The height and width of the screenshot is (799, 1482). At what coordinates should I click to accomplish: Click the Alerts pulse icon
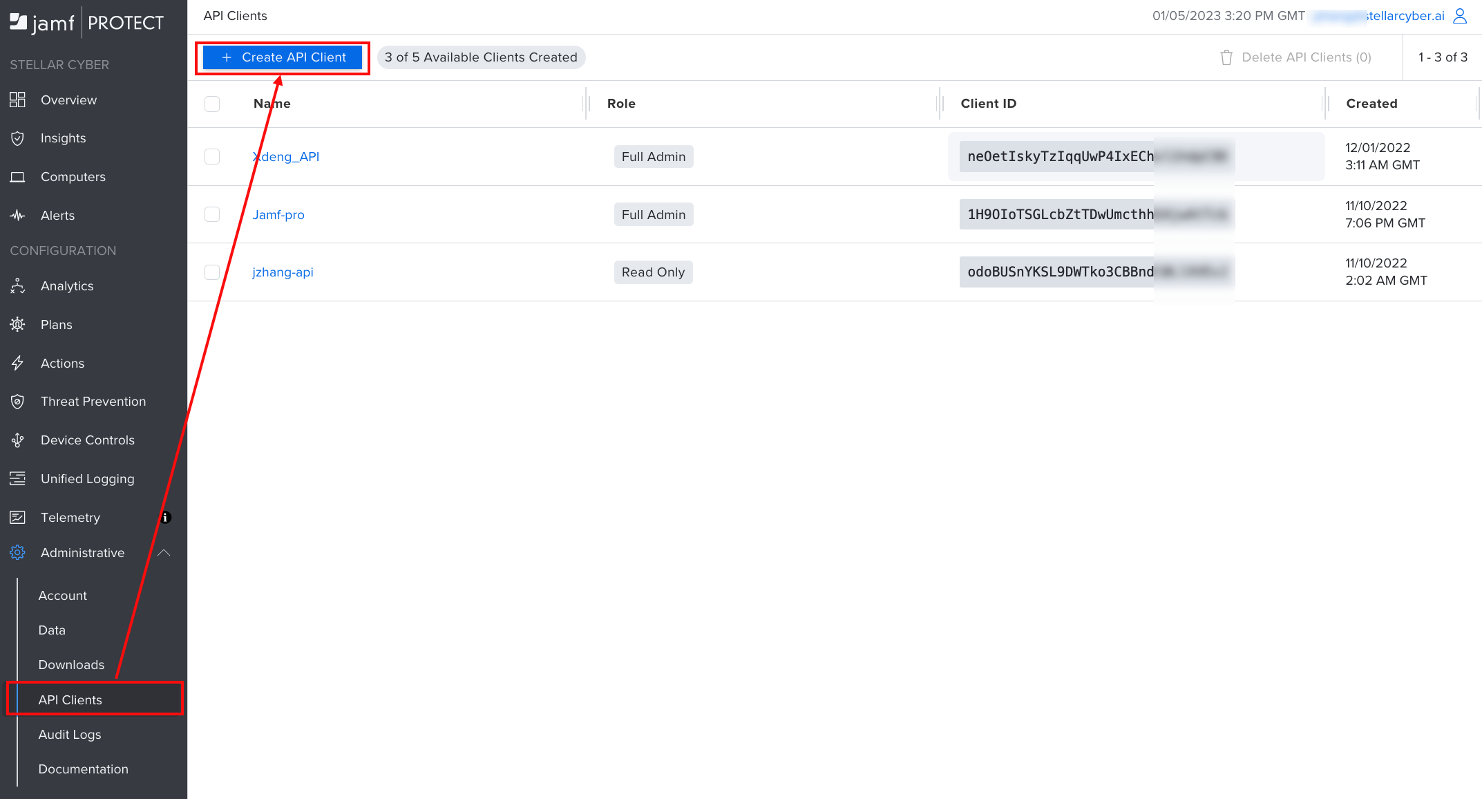[17, 216]
